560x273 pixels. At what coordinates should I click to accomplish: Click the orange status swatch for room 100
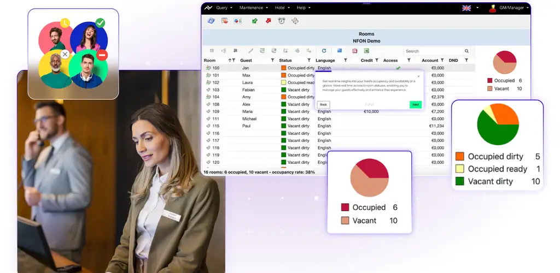(284, 68)
